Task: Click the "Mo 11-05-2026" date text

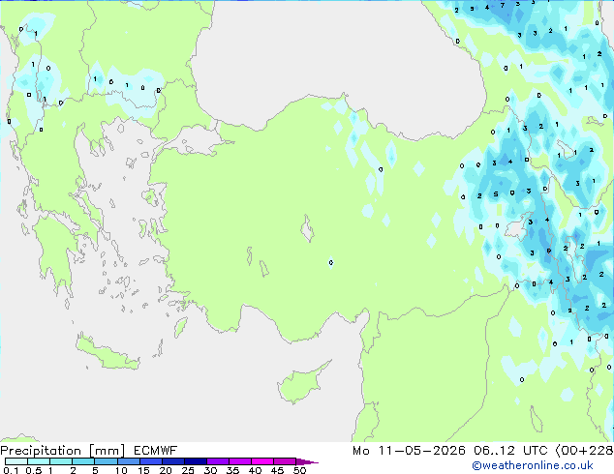Action: tap(409, 451)
